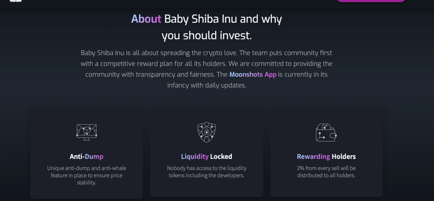Screen dimensions: 434x201
Task: Select the Rewarding Holders card title
Action: [x=326, y=157]
